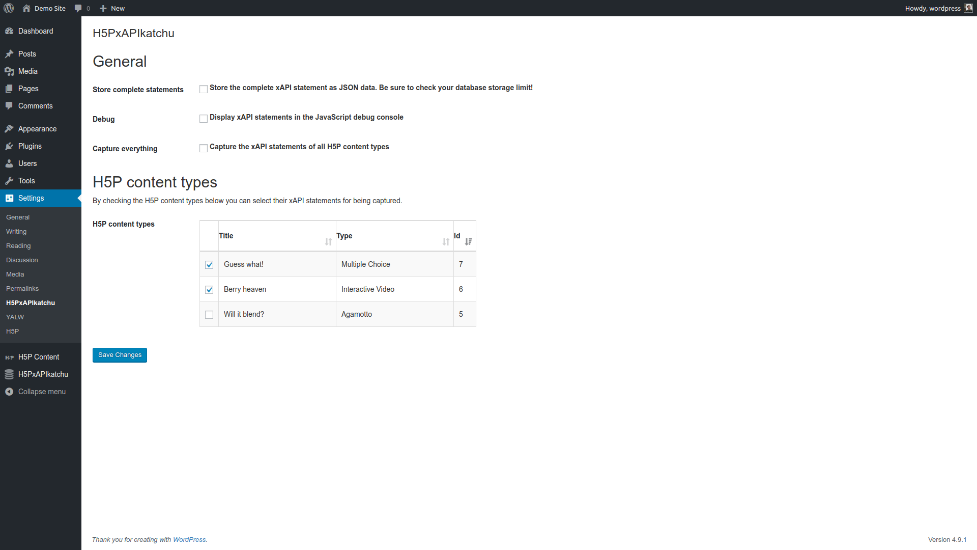Expand the Title column sort options
Screen dimensions: 977x550
[x=328, y=241]
